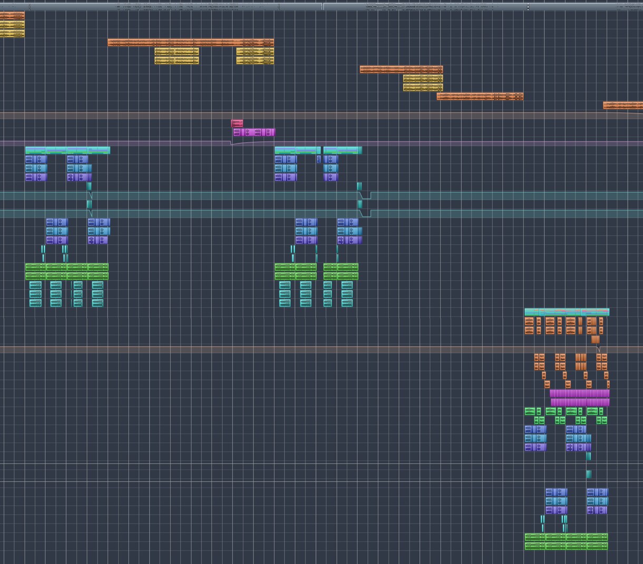The height and width of the screenshot is (564, 643).
Task: Select the magenta clip beneath the small pink clip
Action: click(x=254, y=132)
